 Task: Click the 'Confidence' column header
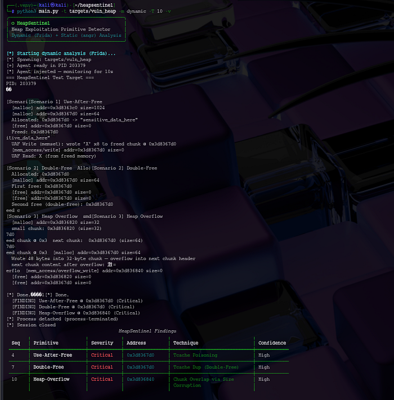272,343
